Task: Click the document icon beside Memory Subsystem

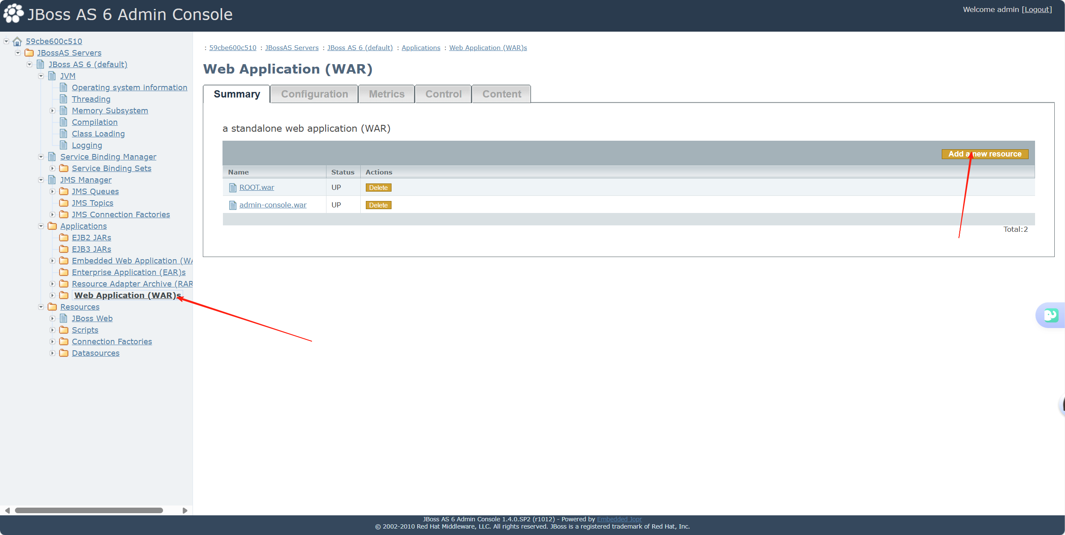Action: click(64, 110)
